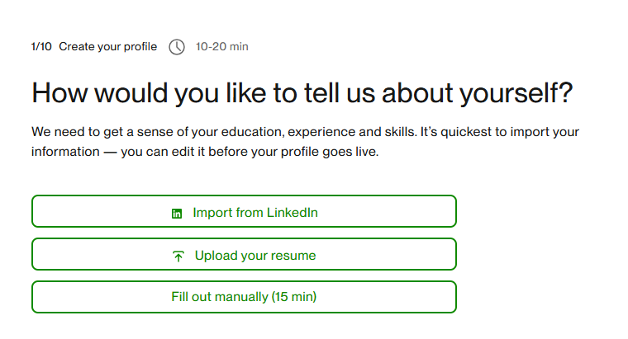Click the LinkedIn logo icon
Screen dimensions: 628x339
pyautogui.click(x=176, y=214)
